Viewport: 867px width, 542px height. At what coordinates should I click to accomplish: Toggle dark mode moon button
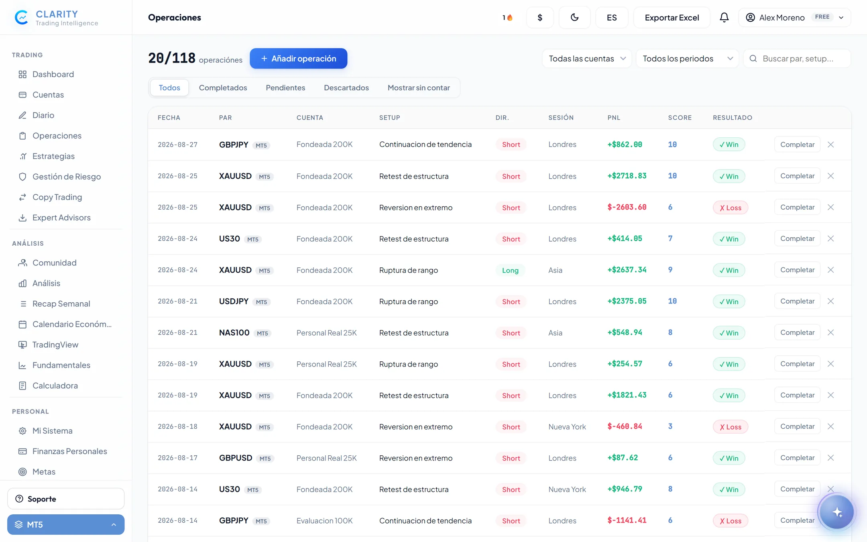click(x=574, y=17)
